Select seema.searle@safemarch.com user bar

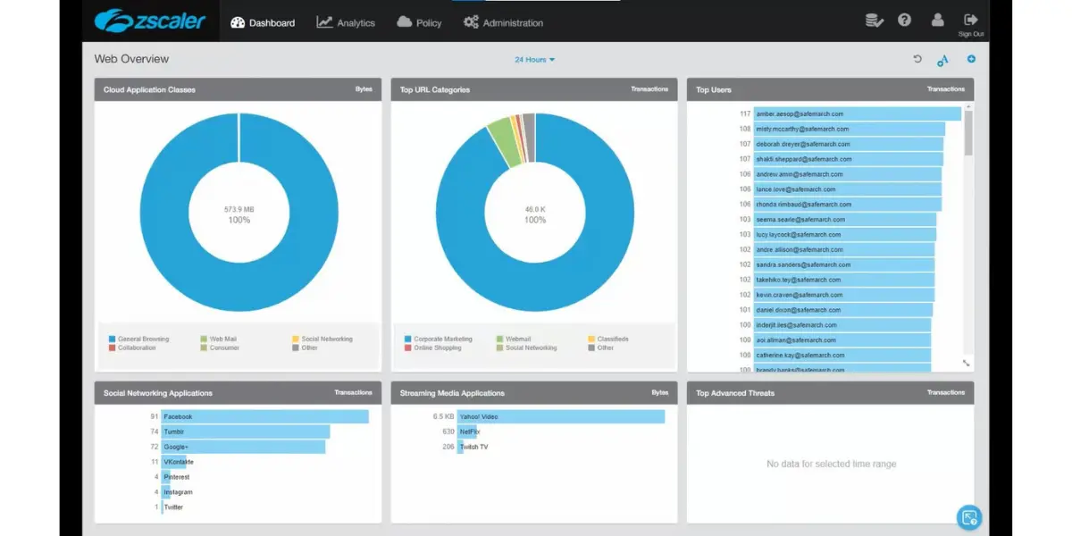click(x=845, y=219)
